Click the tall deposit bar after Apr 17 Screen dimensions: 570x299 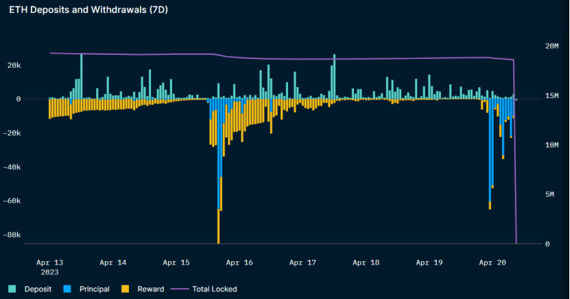click(x=335, y=77)
